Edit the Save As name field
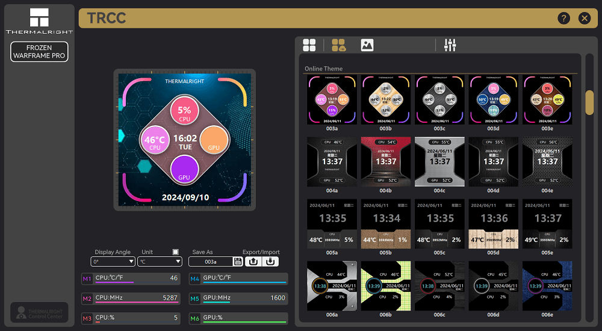The image size is (602, 331). [x=210, y=262]
